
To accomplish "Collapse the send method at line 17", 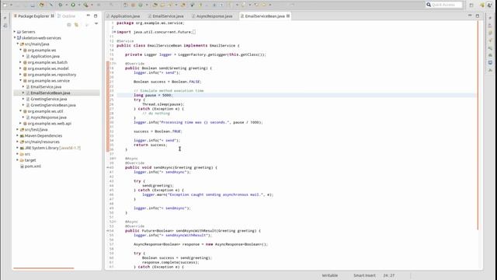I will (x=114, y=64).
